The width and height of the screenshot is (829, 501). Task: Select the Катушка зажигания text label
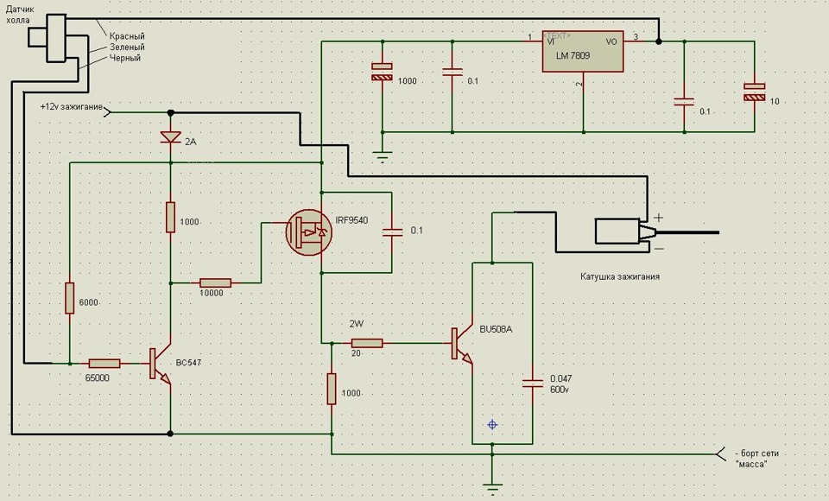[620, 276]
